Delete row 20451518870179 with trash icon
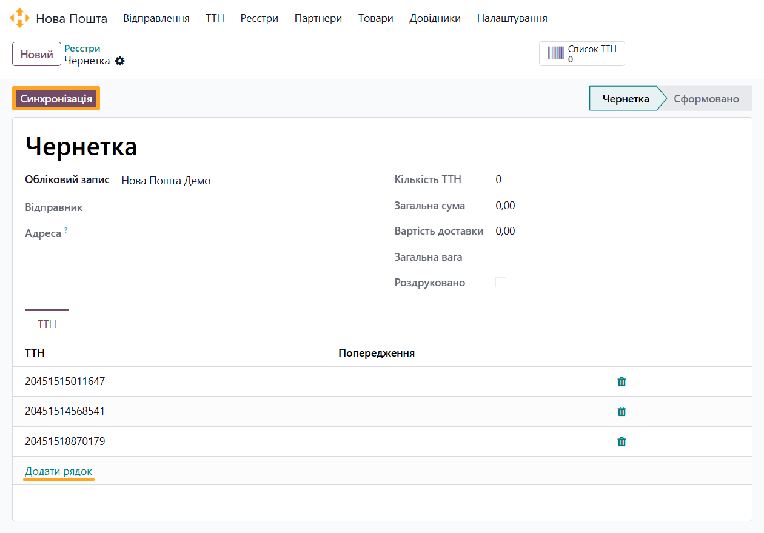The width and height of the screenshot is (764, 533). (x=622, y=441)
